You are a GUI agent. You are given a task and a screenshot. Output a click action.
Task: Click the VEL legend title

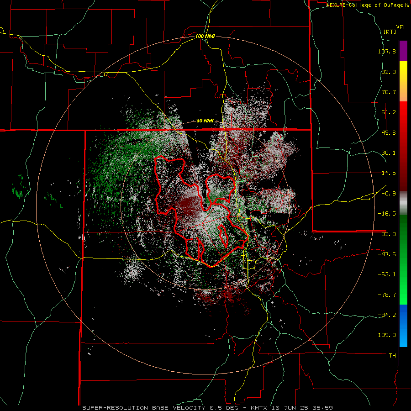point(401,27)
